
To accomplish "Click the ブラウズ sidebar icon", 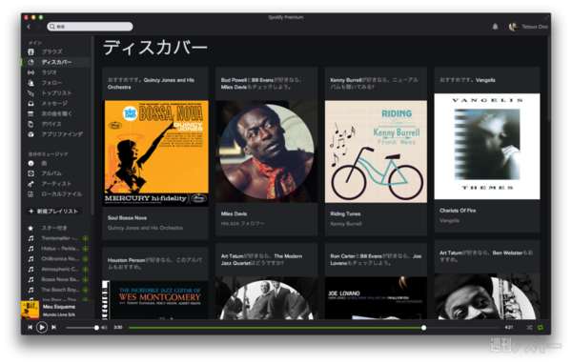I will click(31, 51).
